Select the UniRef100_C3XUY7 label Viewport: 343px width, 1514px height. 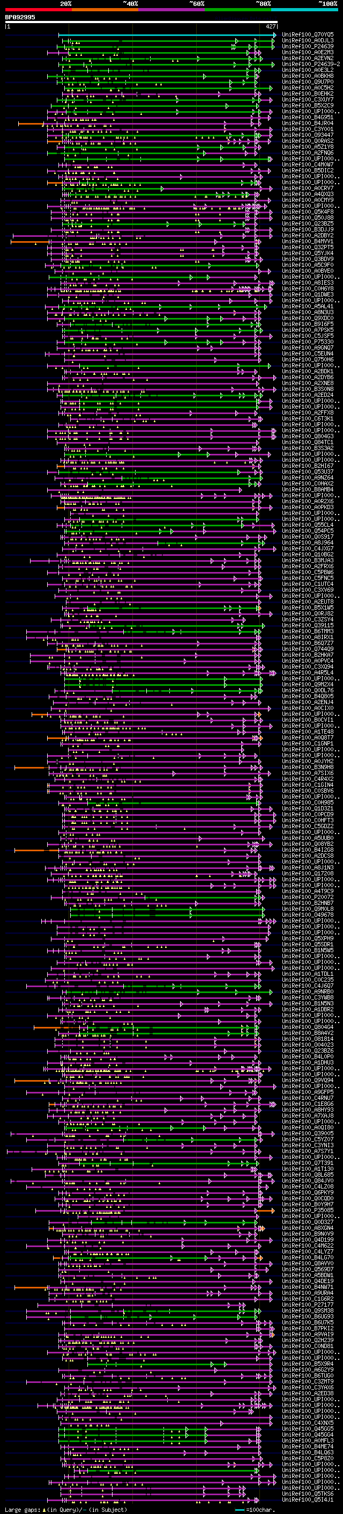coord(307,99)
